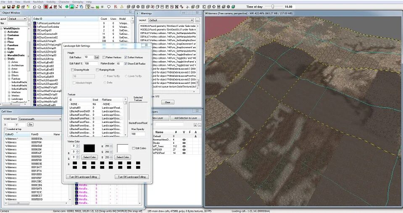
Task: Click the minus icon in Layers panel
Action: click(x=200, y=125)
